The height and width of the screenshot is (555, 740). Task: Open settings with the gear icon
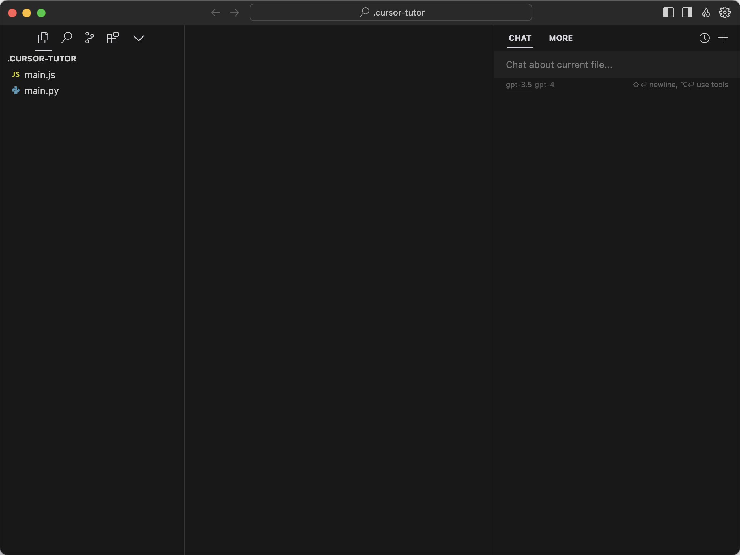pyautogui.click(x=724, y=13)
